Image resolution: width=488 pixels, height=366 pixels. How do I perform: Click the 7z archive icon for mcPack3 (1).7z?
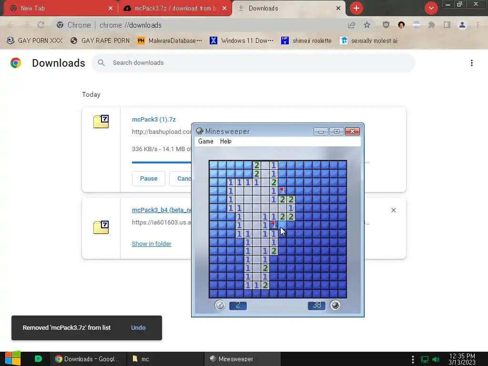point(101,122)
